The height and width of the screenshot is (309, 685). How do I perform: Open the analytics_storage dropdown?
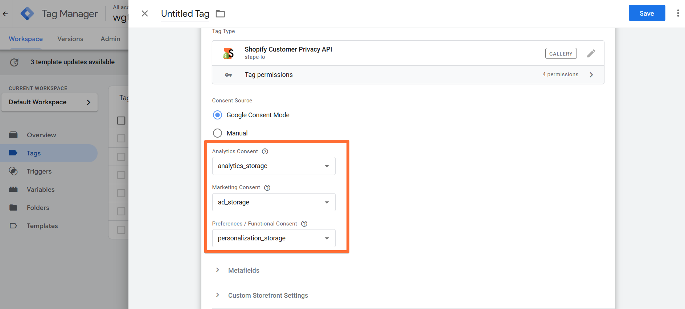274,166
